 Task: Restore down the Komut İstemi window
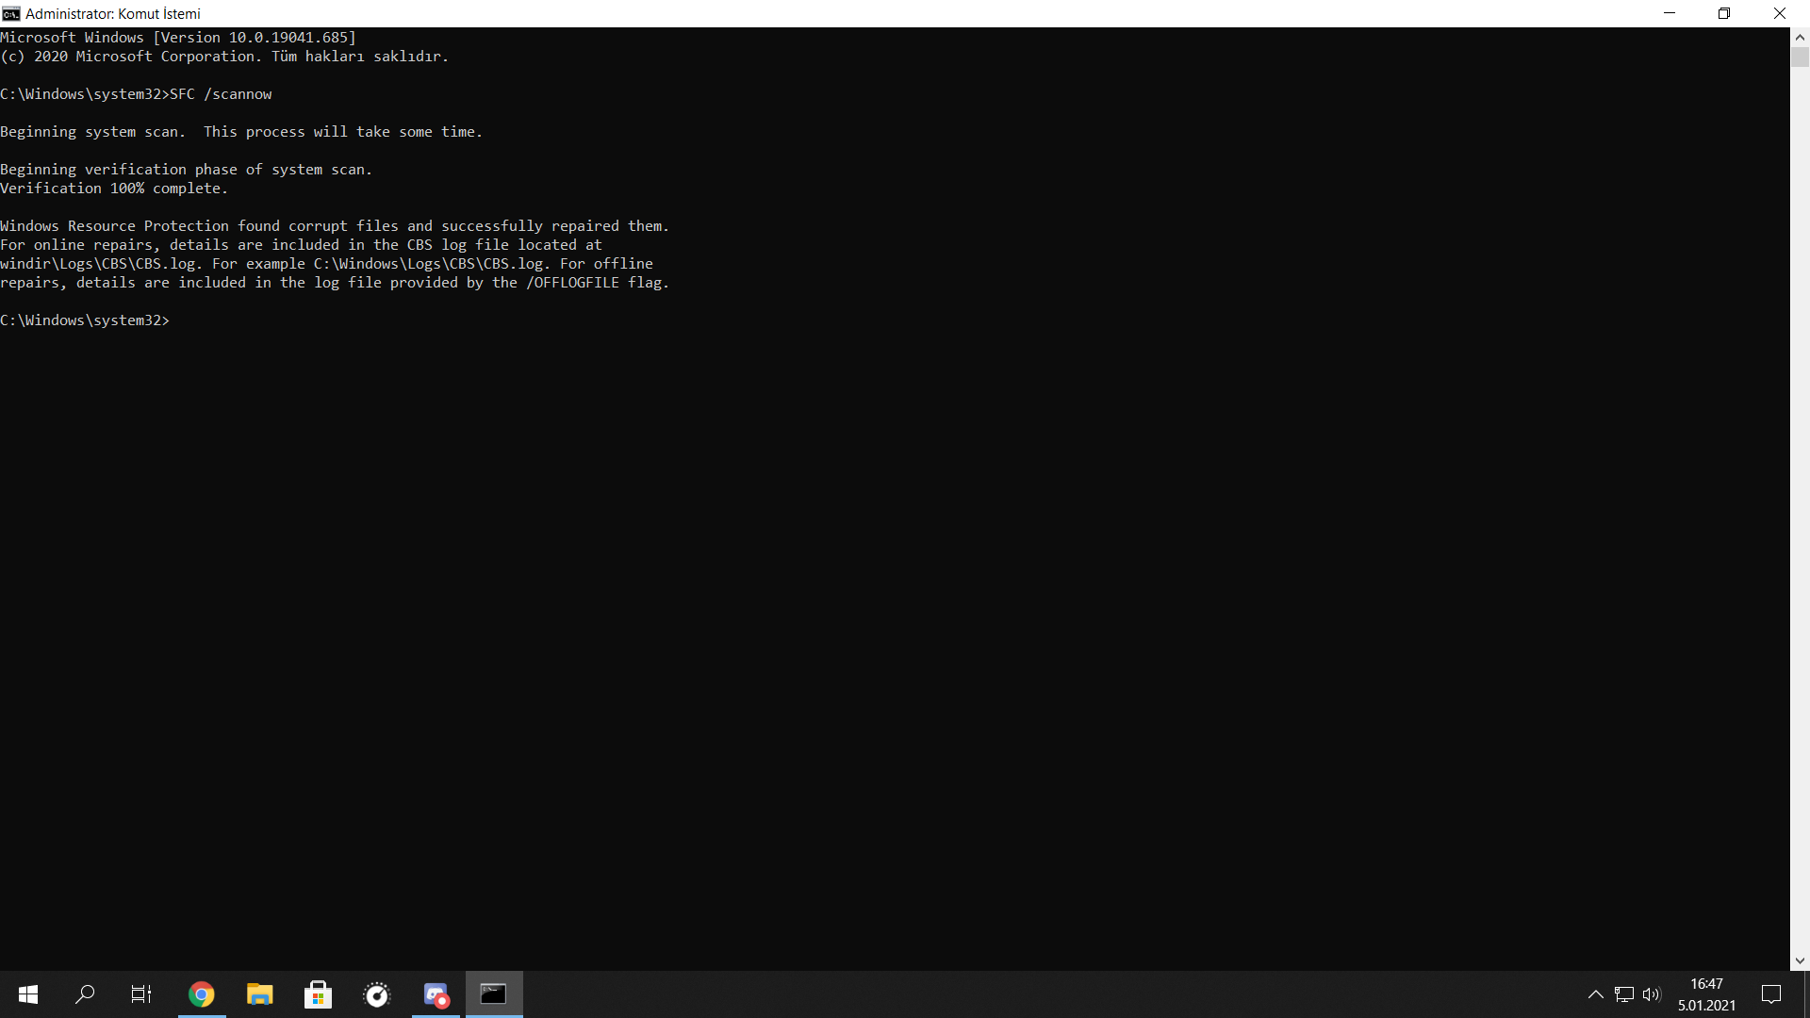click(x=1724, y=13)
